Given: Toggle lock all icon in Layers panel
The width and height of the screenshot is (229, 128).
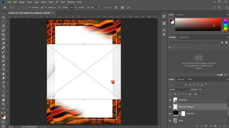Looking at the screenshot, I should [x=190, y=94].
